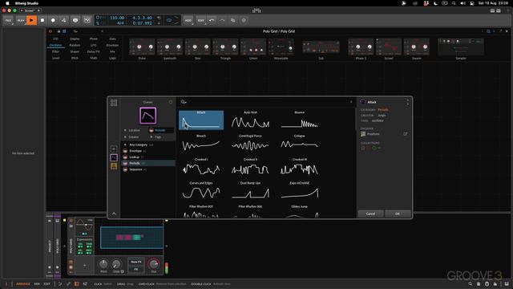
Task: Click the grid view icon in browser
Action: [x=114, y=103]
